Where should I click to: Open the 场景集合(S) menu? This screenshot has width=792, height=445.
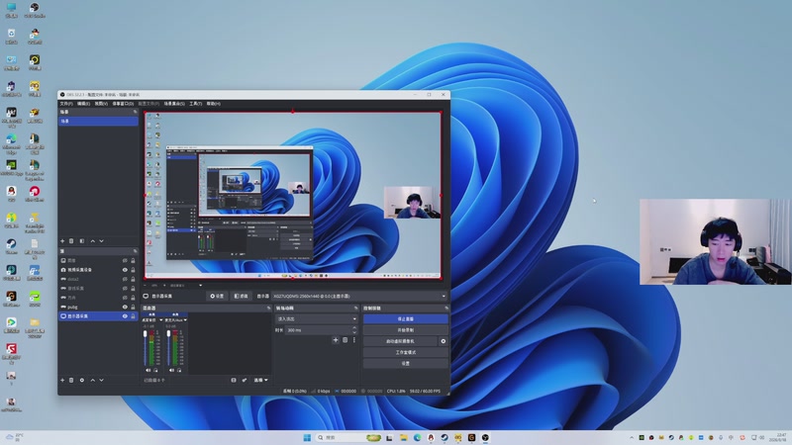[x=174, y=104]
